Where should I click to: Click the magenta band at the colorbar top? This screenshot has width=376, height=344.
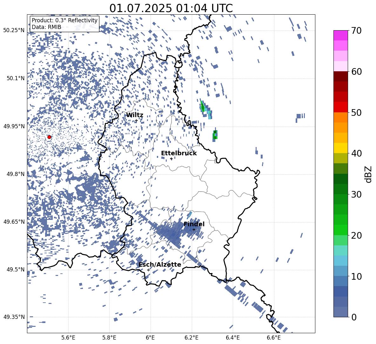point(340,35)
